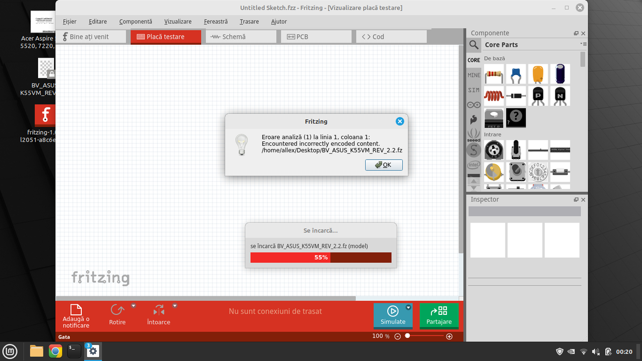Select the mystery part with question mark

pyautogui.click(x=516, y=118)
